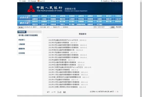Viewport: 142px width, 97px height.
Task: Open 2023年2月社会融资规模增量统计数据报告
Action: point(63,47)
